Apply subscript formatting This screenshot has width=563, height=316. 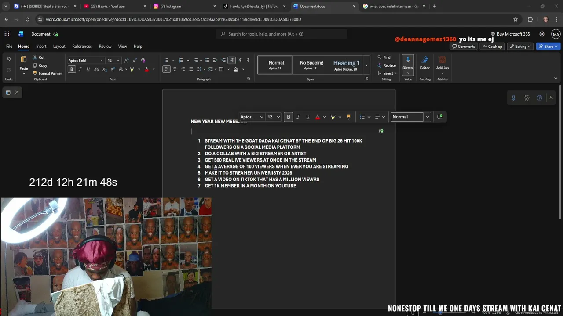[x=105, y=69]
